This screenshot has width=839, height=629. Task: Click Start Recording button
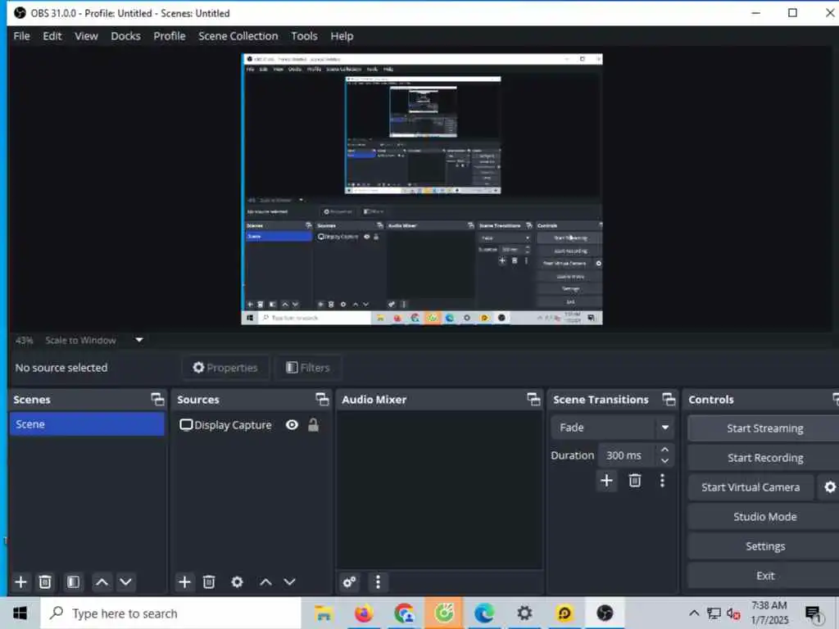tap(764, 458)
